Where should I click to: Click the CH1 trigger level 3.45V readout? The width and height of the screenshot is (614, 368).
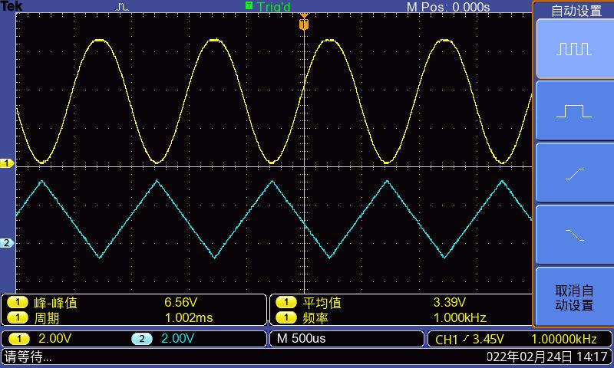[x=470, y=339]
